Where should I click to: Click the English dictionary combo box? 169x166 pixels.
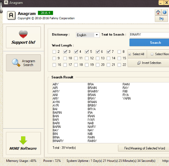[88, 35]
